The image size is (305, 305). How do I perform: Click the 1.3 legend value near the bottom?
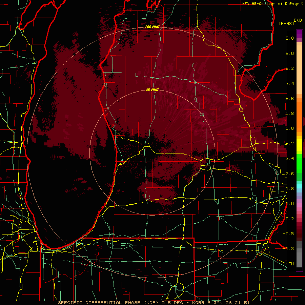click(x=290, y=249)
